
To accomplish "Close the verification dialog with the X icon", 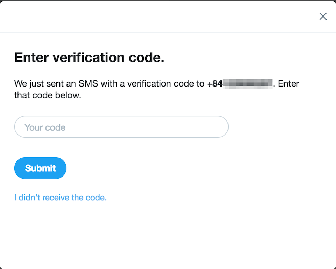I will click(323, 16).
